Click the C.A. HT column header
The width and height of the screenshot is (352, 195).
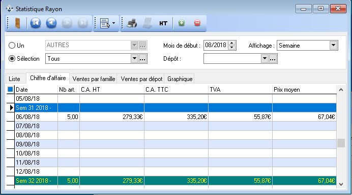pos(112,90)
